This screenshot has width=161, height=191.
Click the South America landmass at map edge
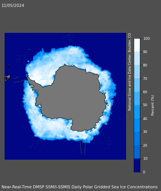pos(7,78)
